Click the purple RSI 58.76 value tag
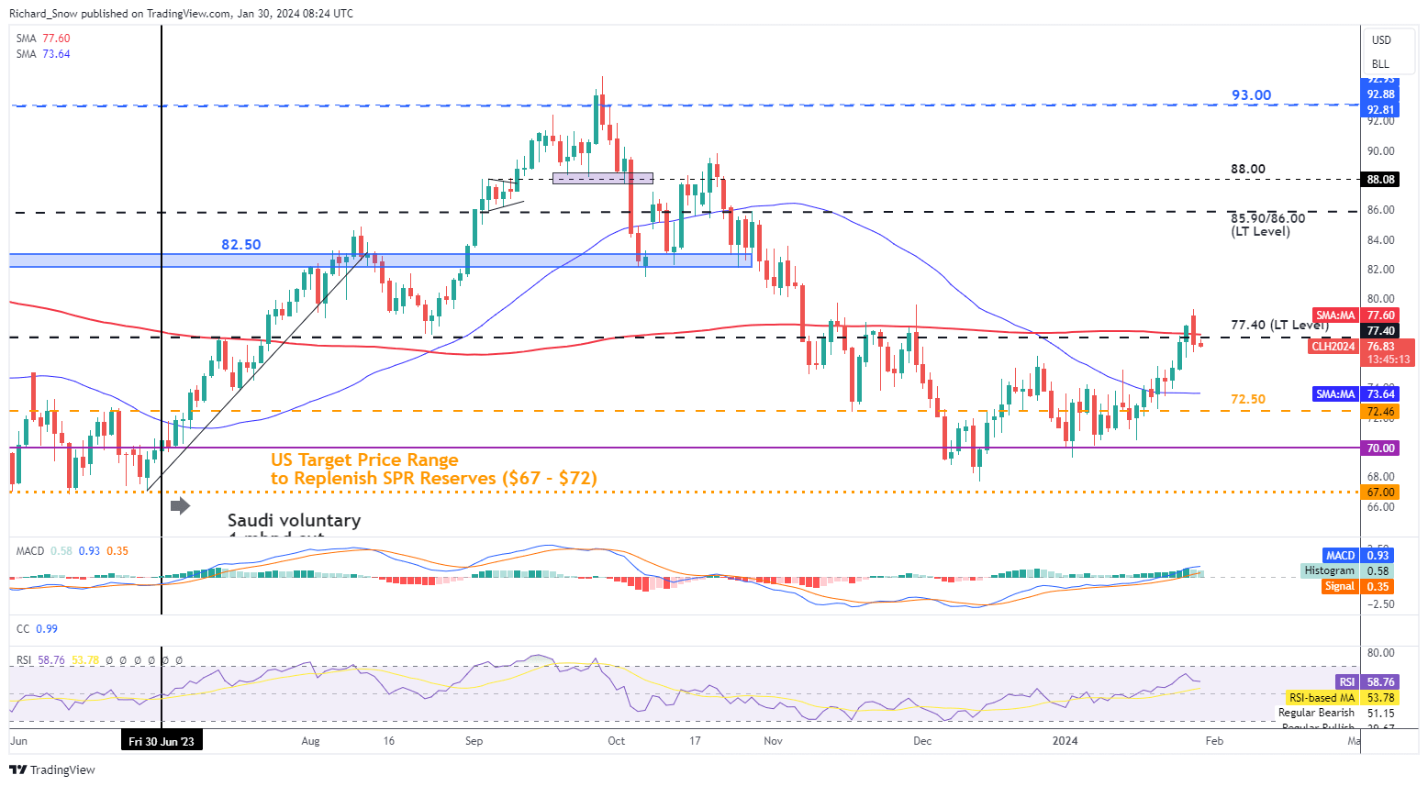Image resolution: width=1428 pixels, height=786 pixels. tap(1367, 682)
